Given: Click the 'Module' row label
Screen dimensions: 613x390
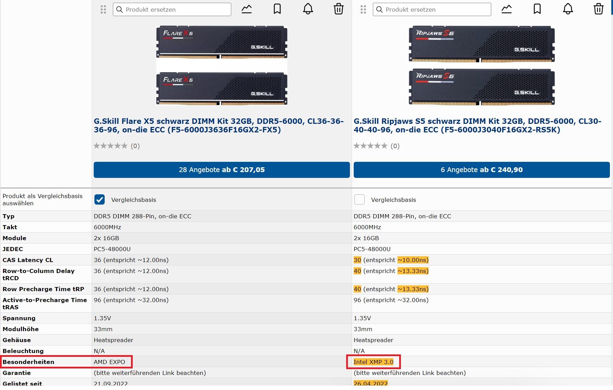Looking at the screenshot, I should tap(14, 238).
